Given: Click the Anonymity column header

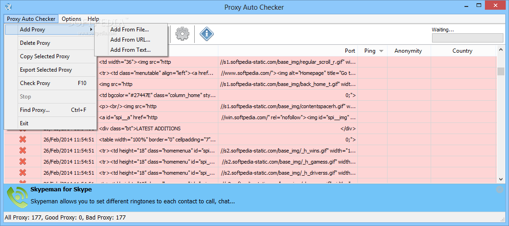Looking at the screenshot, I should (409, 51).
